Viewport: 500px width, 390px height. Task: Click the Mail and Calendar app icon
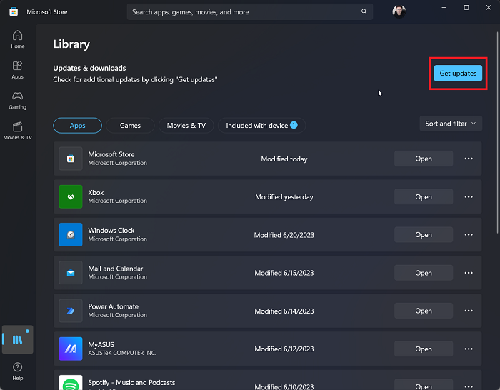pos(71,273)
